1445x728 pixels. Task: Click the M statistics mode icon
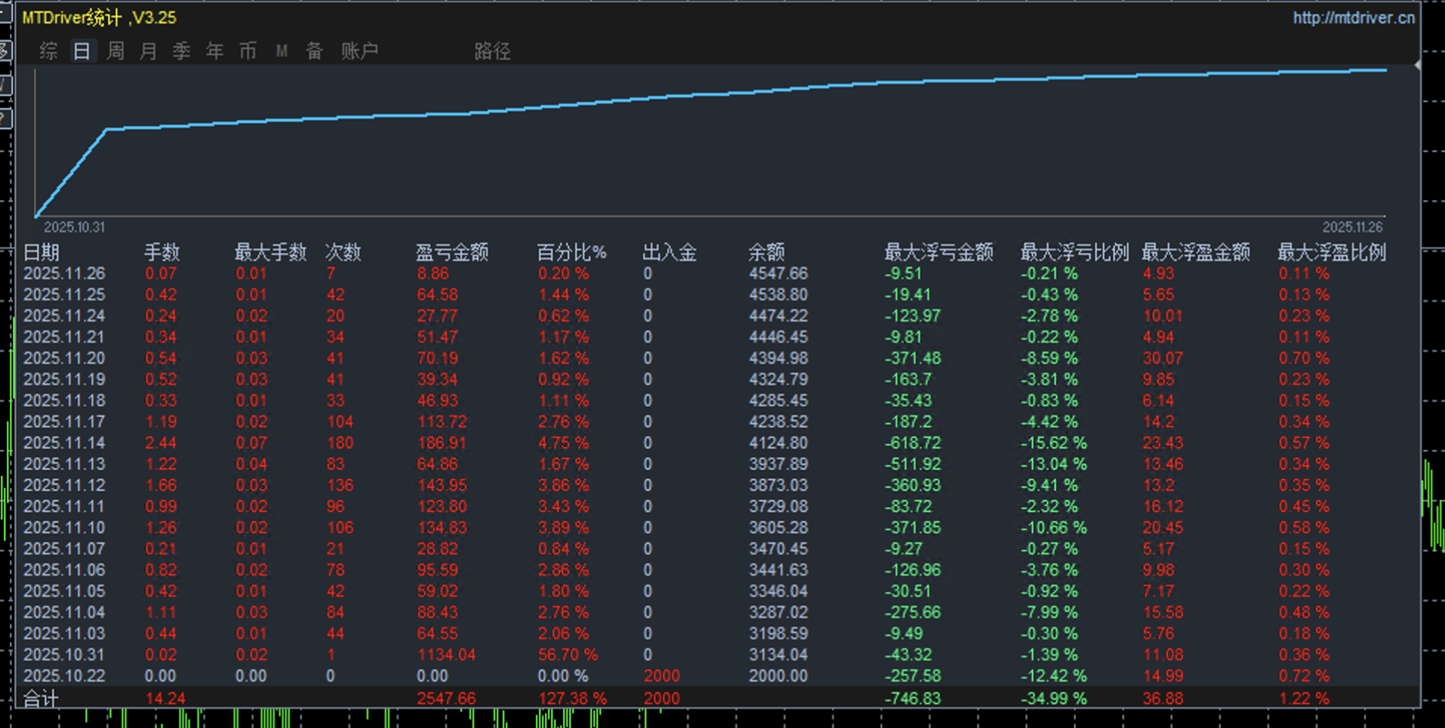(x=282, y=51)
